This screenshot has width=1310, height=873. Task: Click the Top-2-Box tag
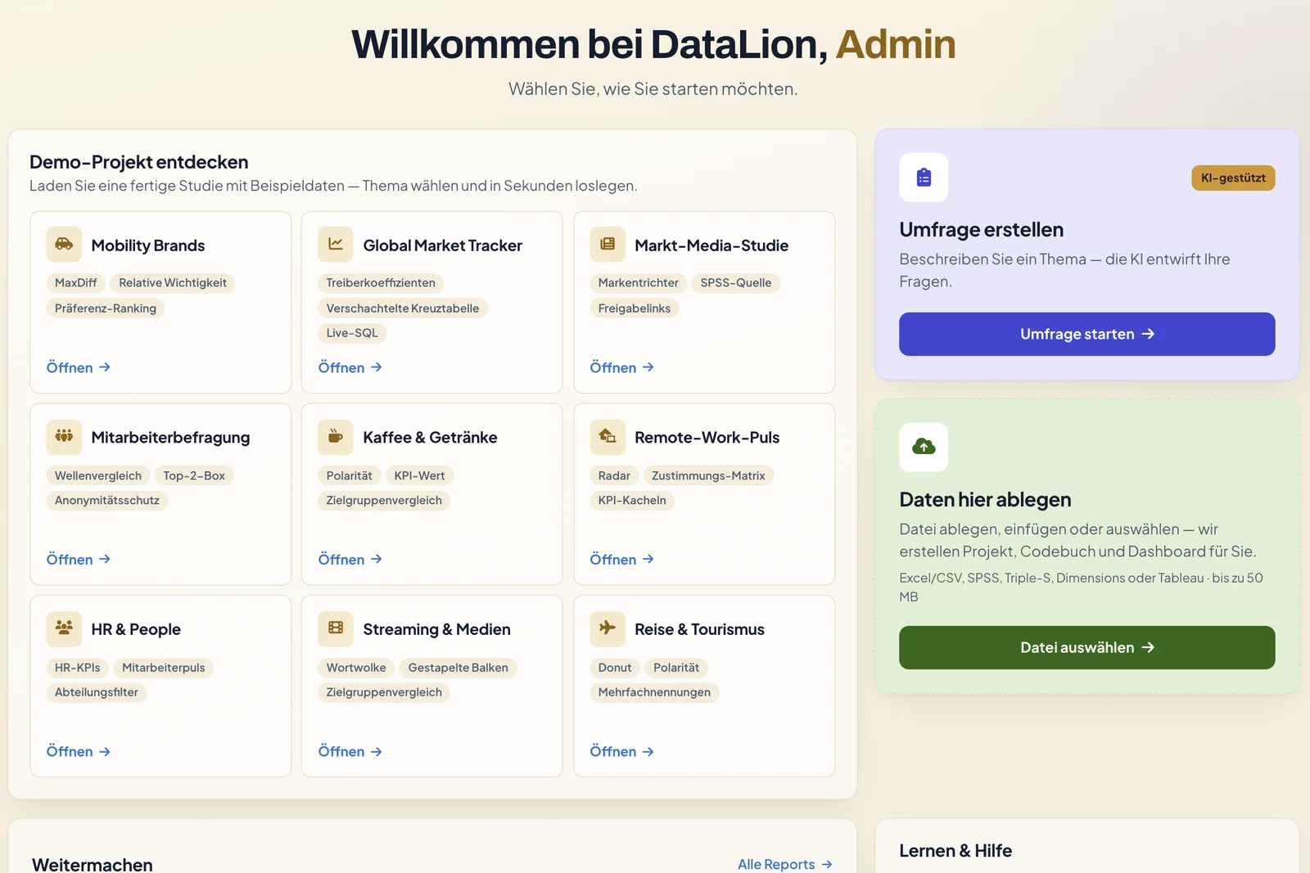coord(194,475)
